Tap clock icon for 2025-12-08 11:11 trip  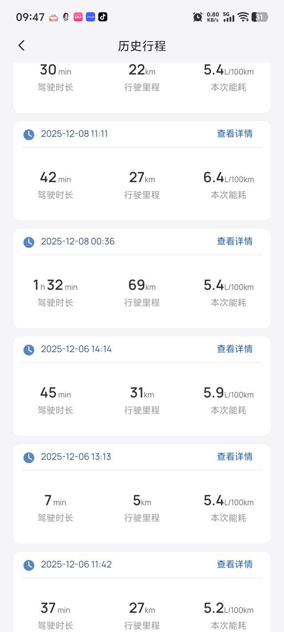coord(29,134)
